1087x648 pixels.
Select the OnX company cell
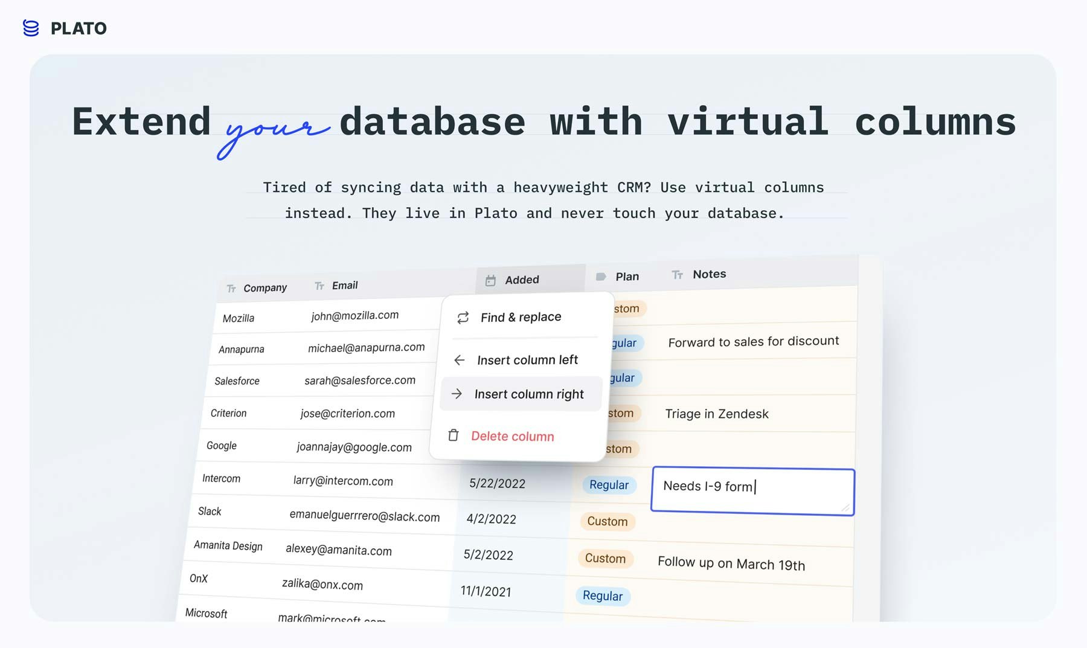[x=199, y=579]
